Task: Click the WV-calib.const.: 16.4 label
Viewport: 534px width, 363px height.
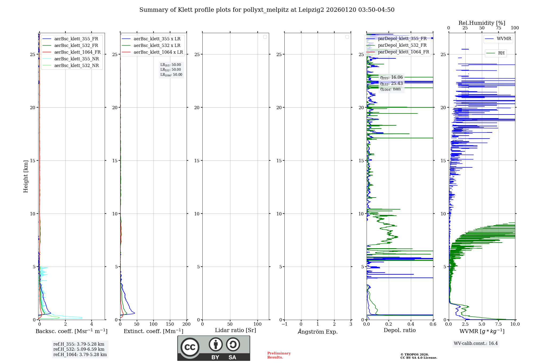Action: point(476,344)
